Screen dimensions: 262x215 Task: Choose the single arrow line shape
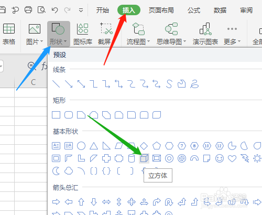pyautogui.click(x=69, y=84)
